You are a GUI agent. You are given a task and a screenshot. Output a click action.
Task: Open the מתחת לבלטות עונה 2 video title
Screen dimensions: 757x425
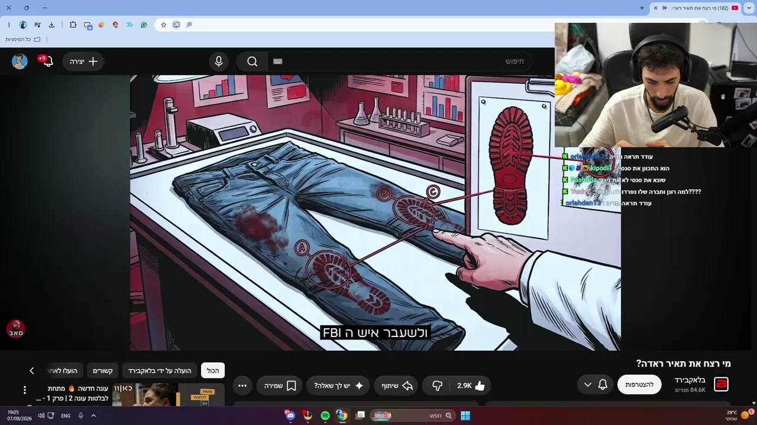point(73,393)
